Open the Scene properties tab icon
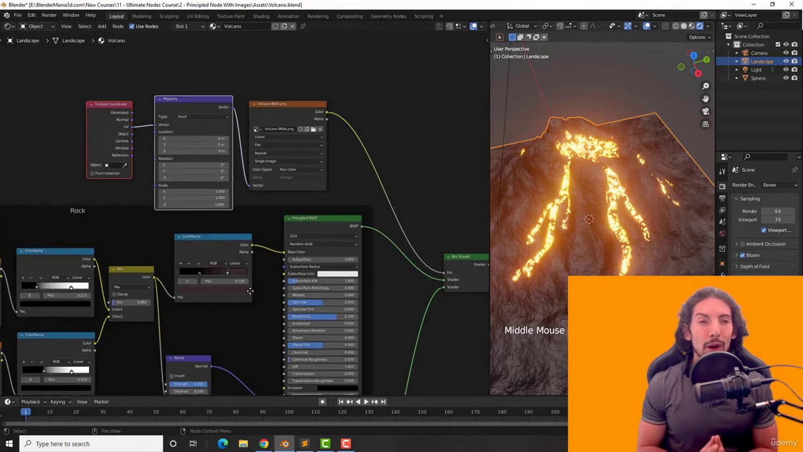The image size is (803, 452). pos(722,222)
